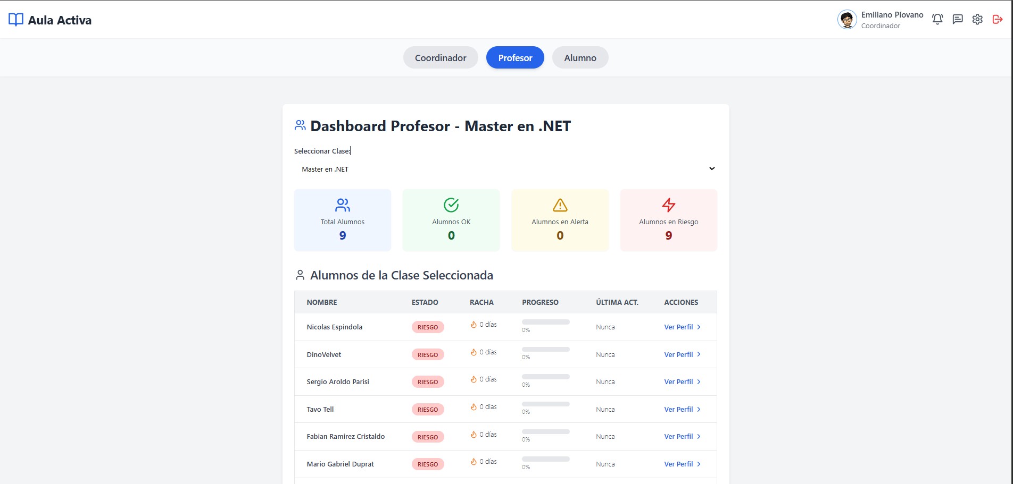Log out using the red exit icon

pos(998,19)
